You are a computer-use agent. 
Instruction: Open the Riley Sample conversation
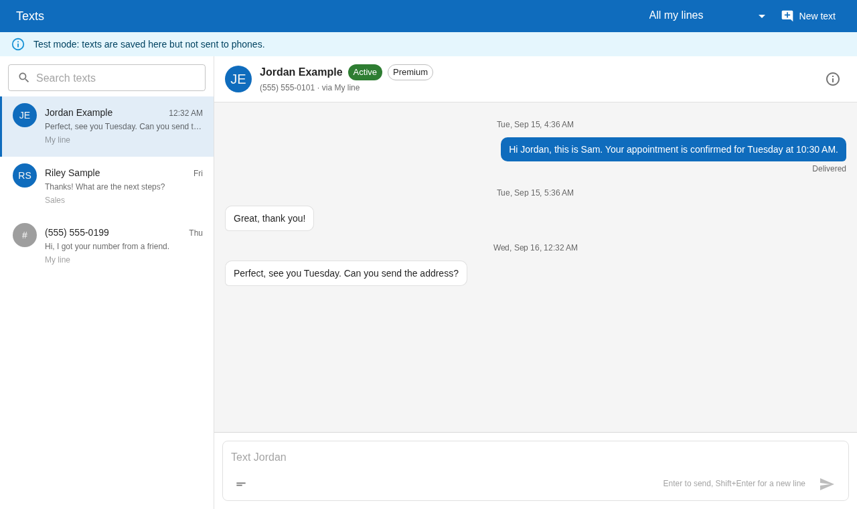coord(107,187)
